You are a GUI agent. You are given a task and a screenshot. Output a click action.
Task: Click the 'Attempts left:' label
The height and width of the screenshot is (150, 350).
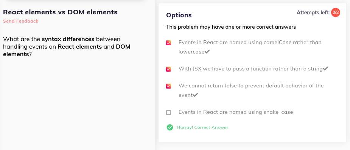point(313,13)
